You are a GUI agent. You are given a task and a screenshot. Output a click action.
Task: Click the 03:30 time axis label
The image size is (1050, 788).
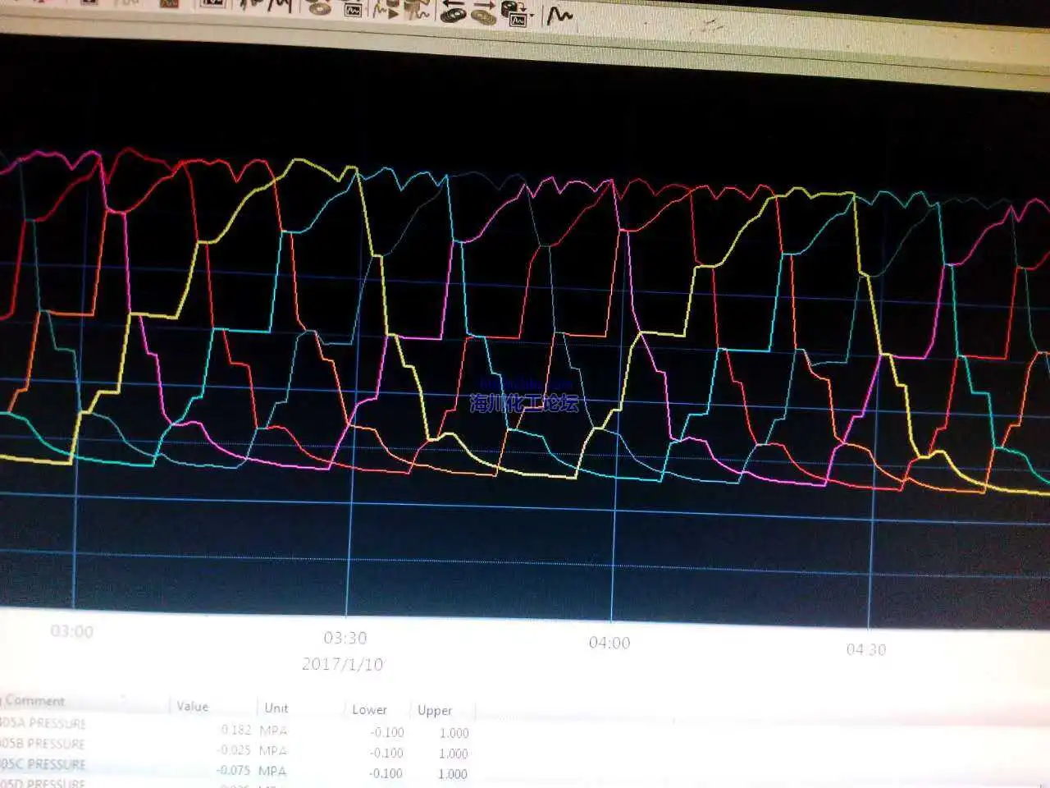tap(345, 638)
